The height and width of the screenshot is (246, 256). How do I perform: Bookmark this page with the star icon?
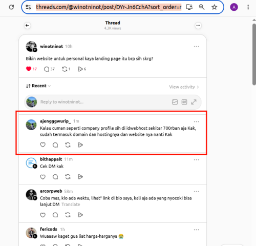[214, 7]
